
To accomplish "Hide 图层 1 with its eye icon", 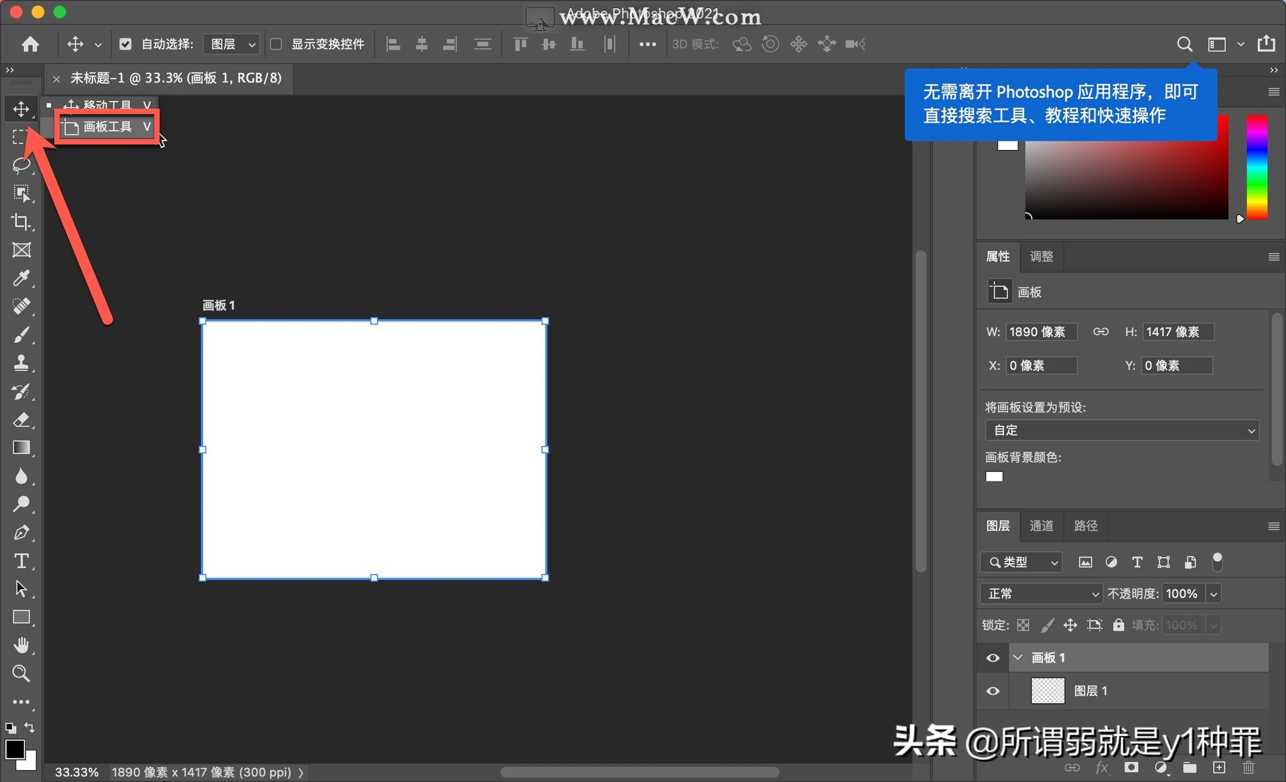I will [x=993, y=691].
